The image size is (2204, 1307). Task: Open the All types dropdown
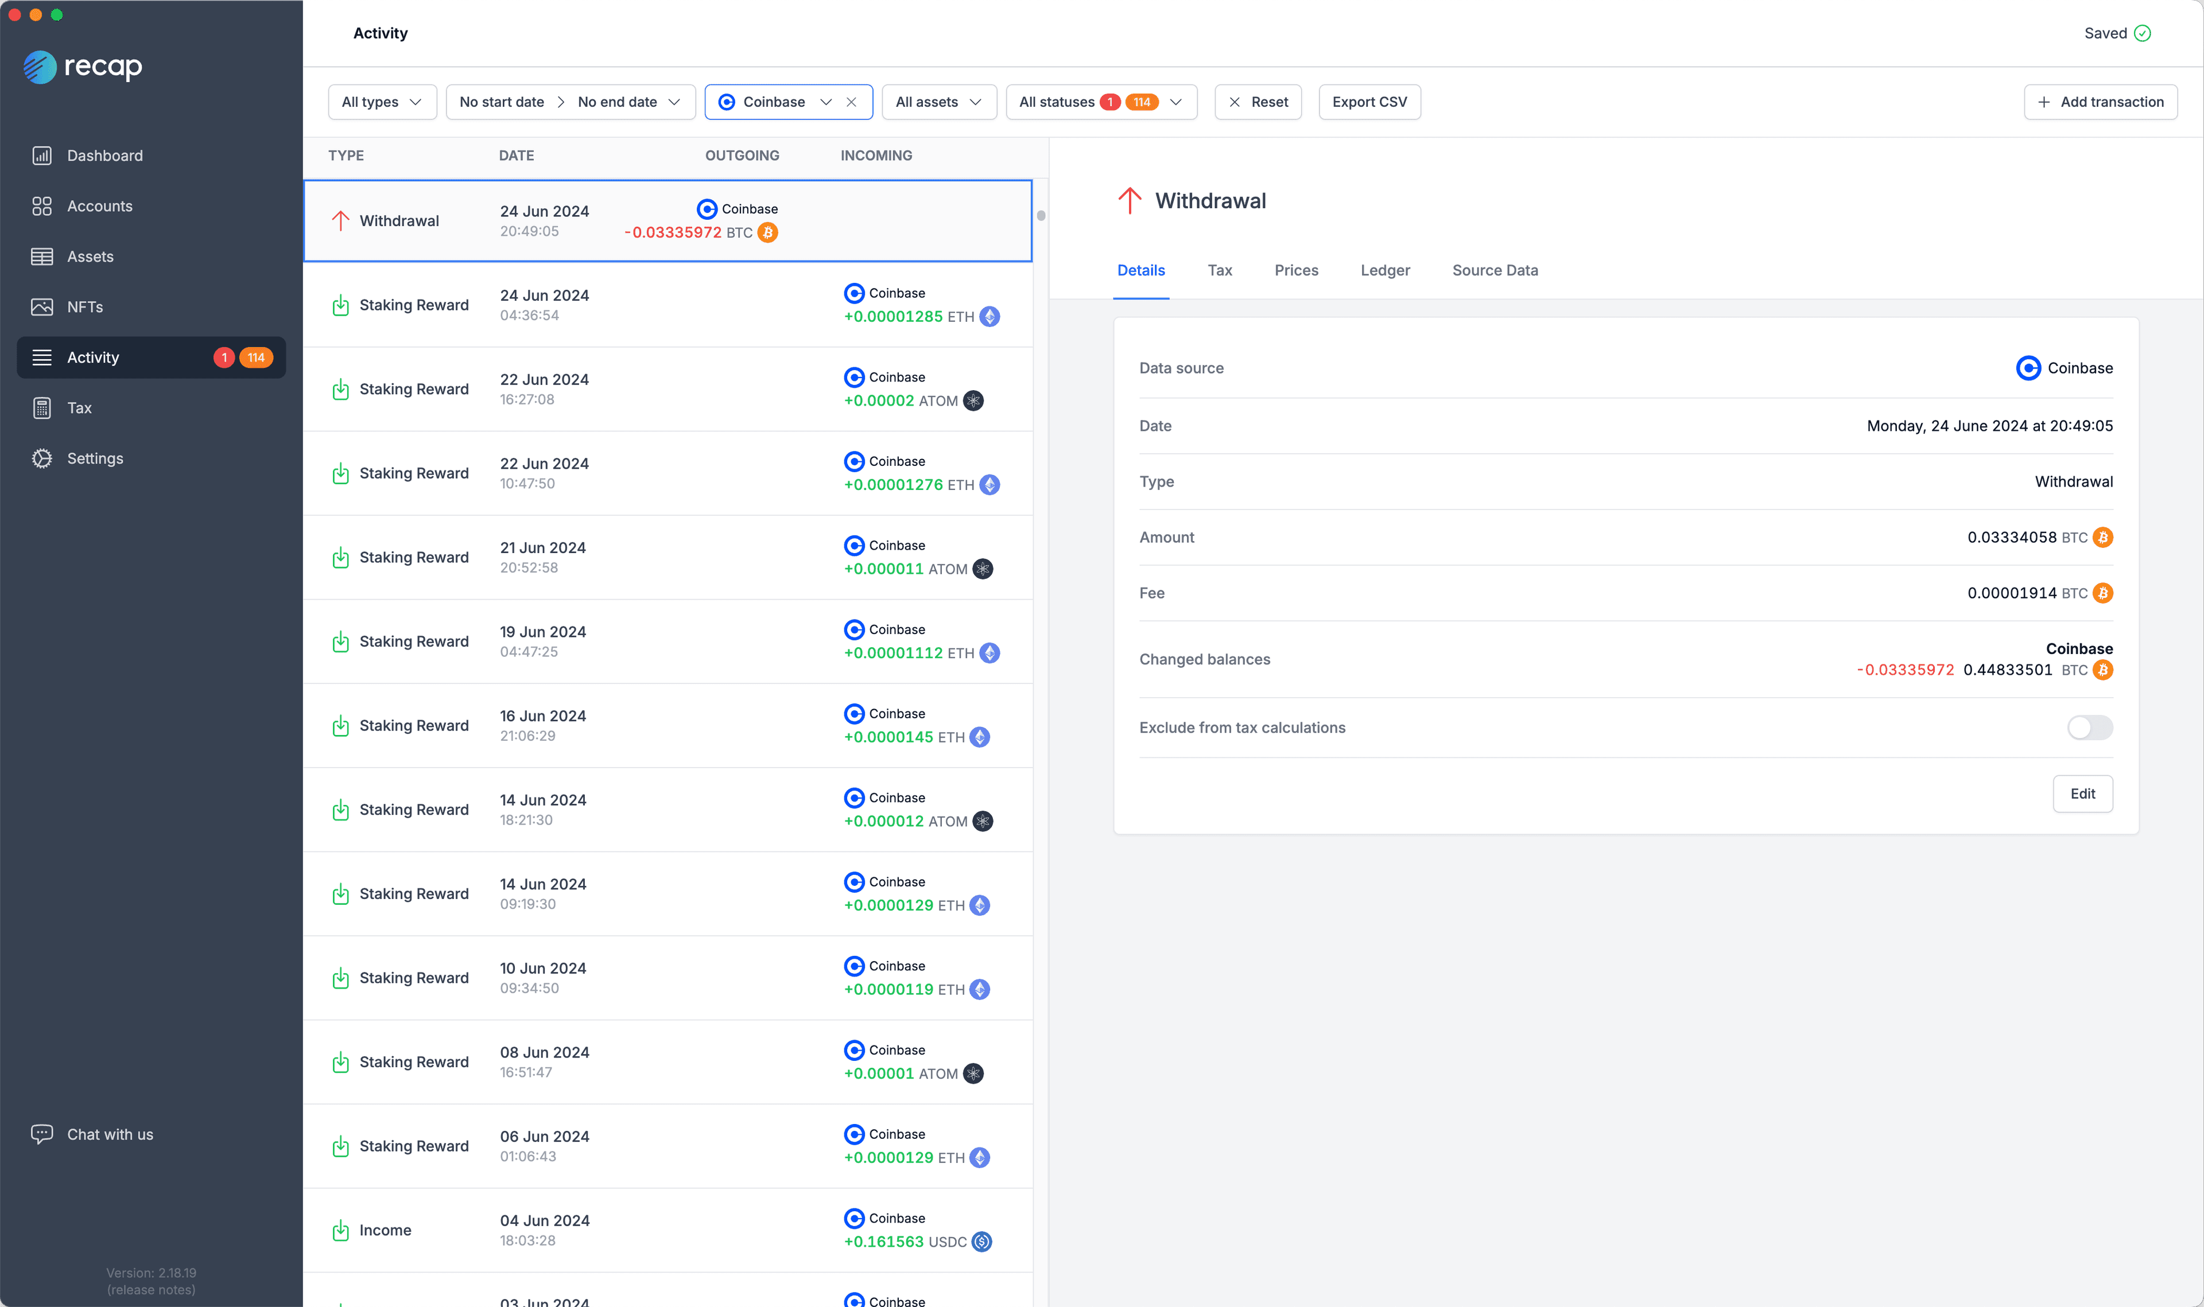pos(382,102)
